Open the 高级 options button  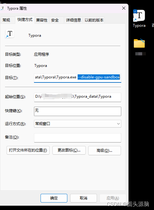[104, 151]
